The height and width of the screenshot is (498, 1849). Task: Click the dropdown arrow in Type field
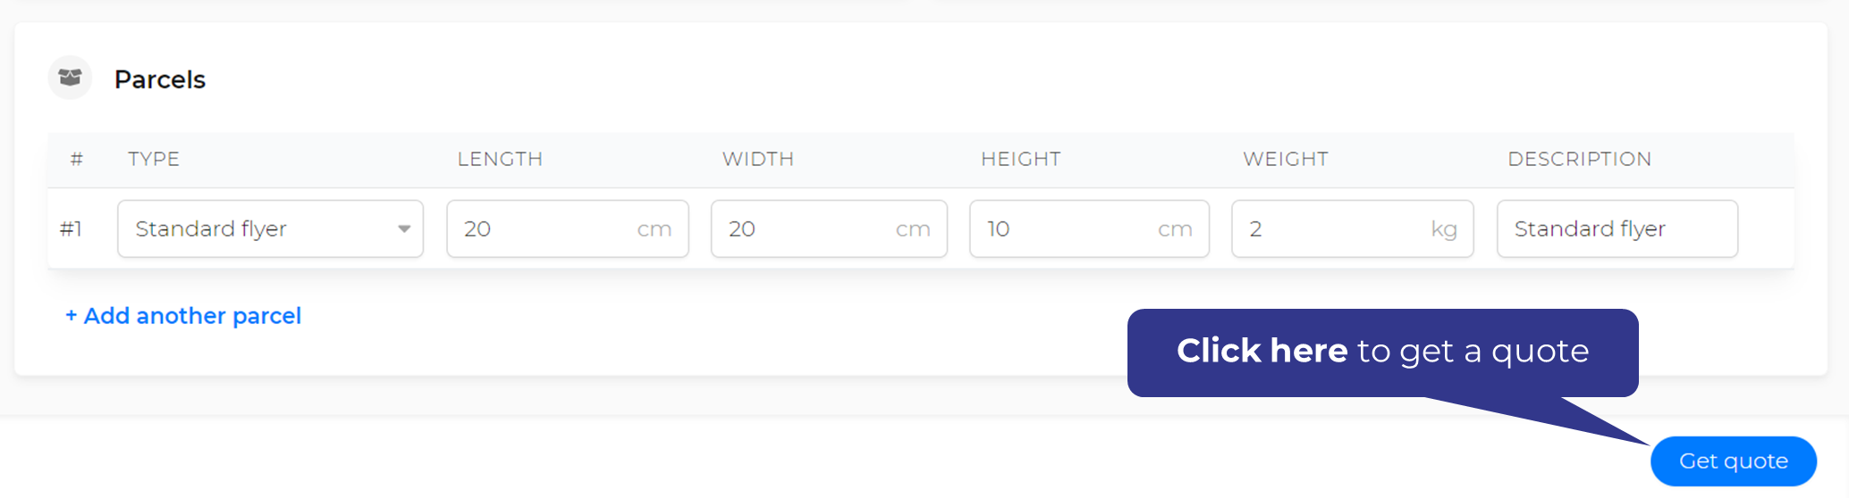[x=404, y=229]
